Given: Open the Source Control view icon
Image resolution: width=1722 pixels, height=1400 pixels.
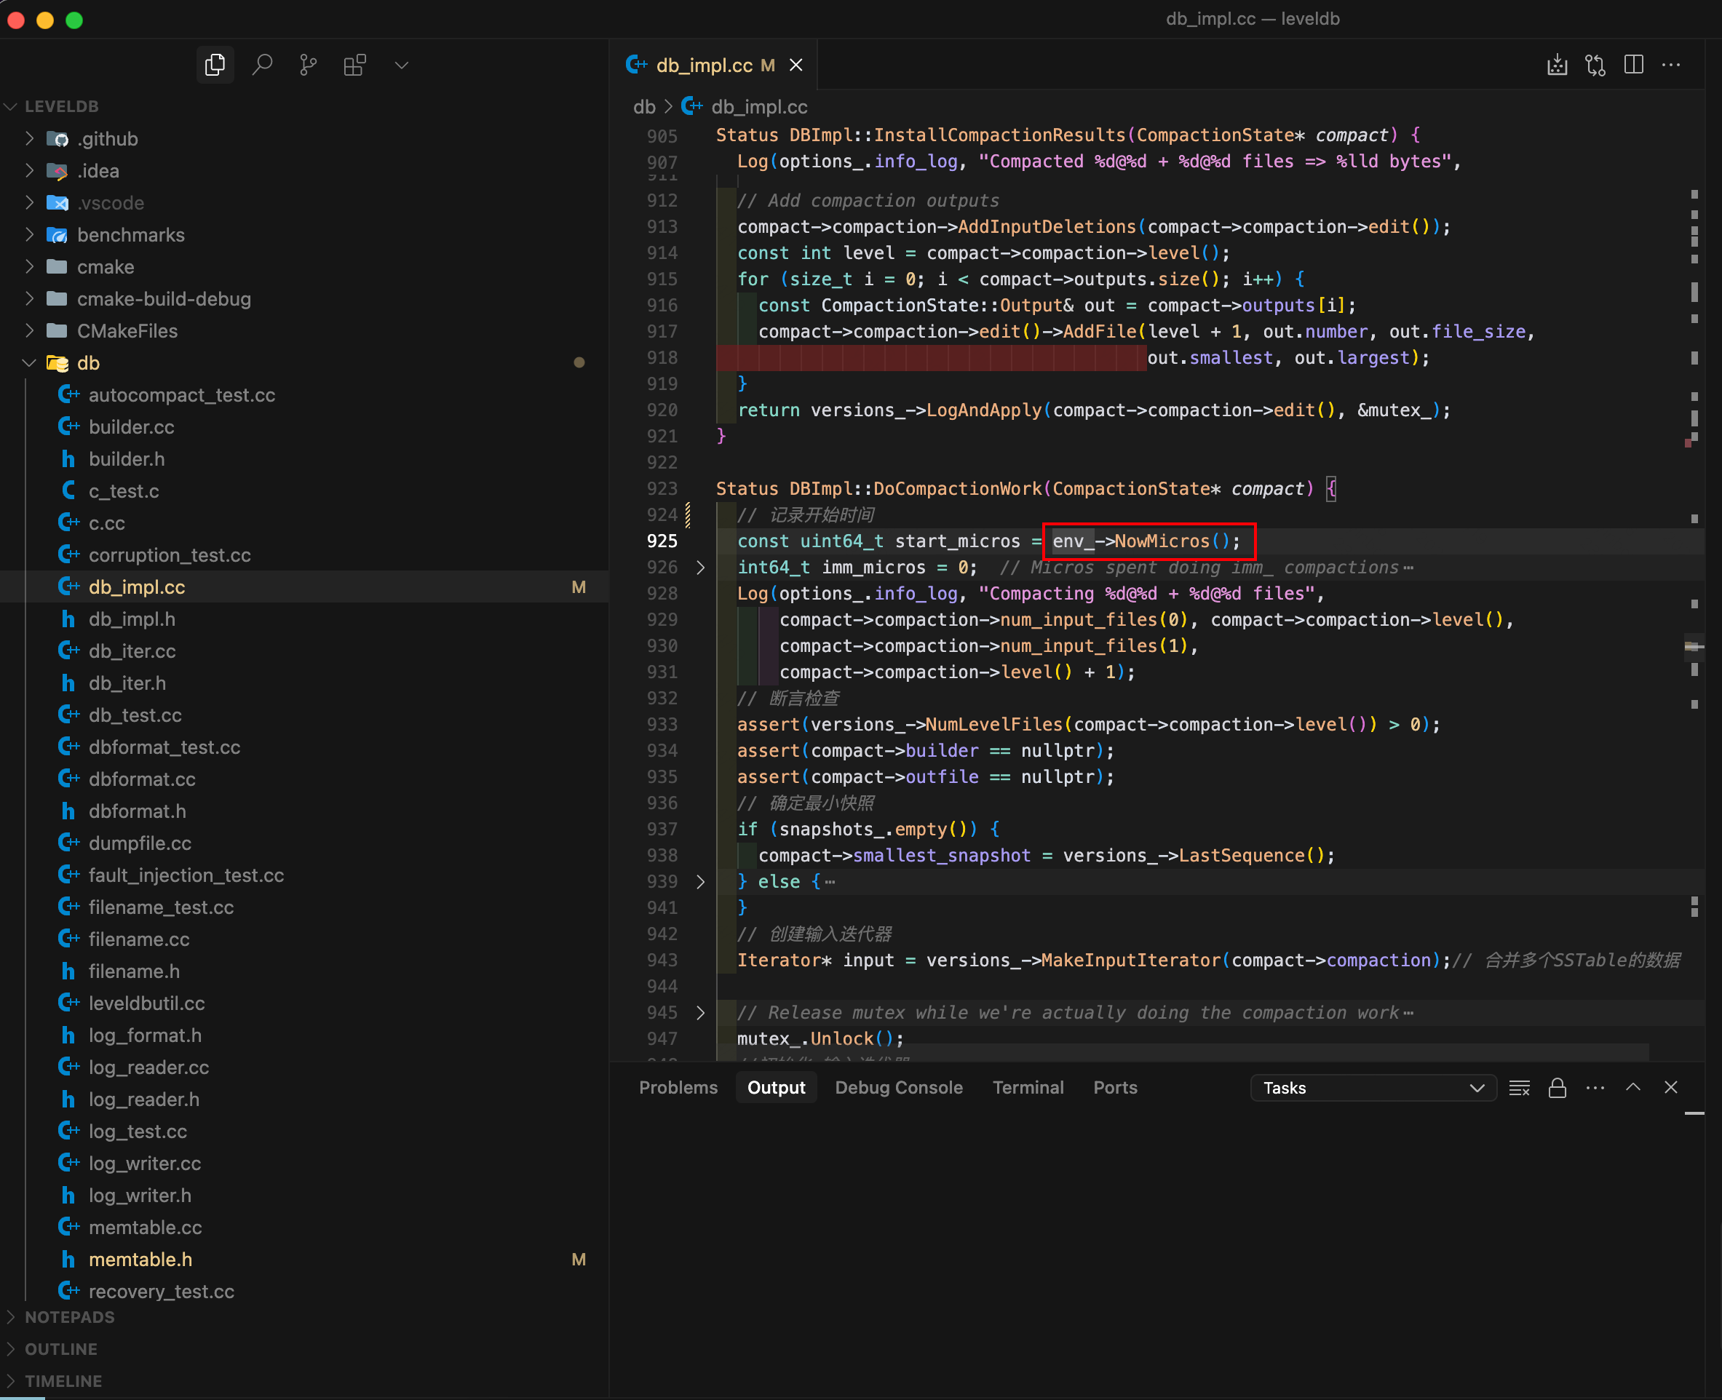Looking at the screenshot, I should point(308,65).
